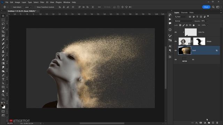Click the zoom percentage field in status bar
This screenshot has width=223, height=125.
[10, 124]
